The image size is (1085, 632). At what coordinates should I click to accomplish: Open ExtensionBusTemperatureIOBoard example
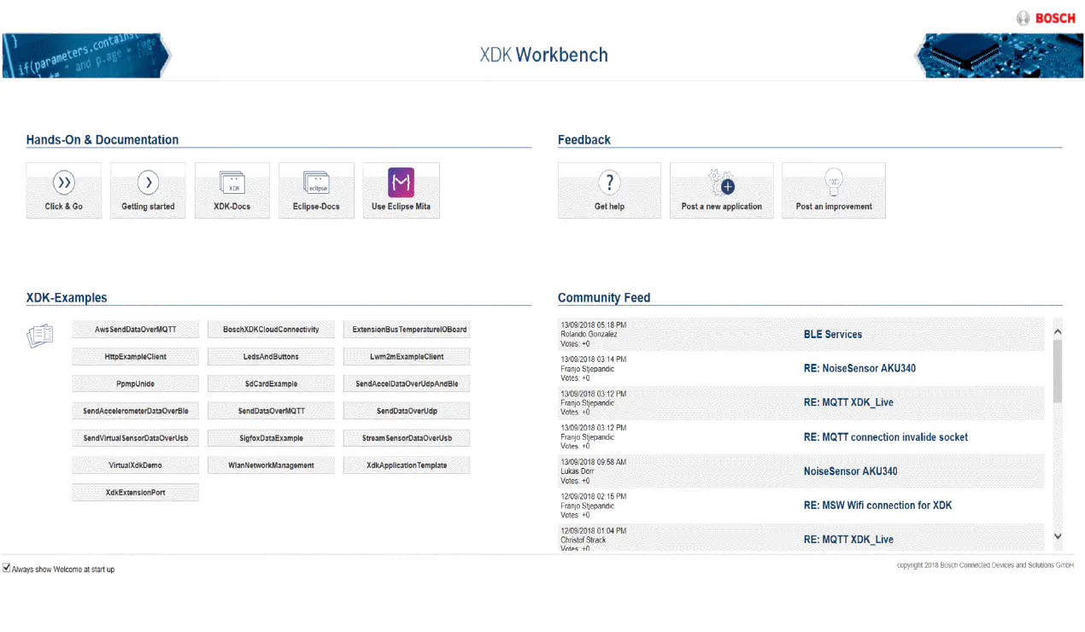pyautogui.click(x=407, y=330)
